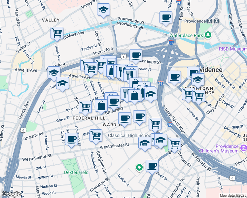Open the Providence Children's Museum icon
Image resolution: width=247 pixels, height=198 pixels.
[x=243, y=148]
